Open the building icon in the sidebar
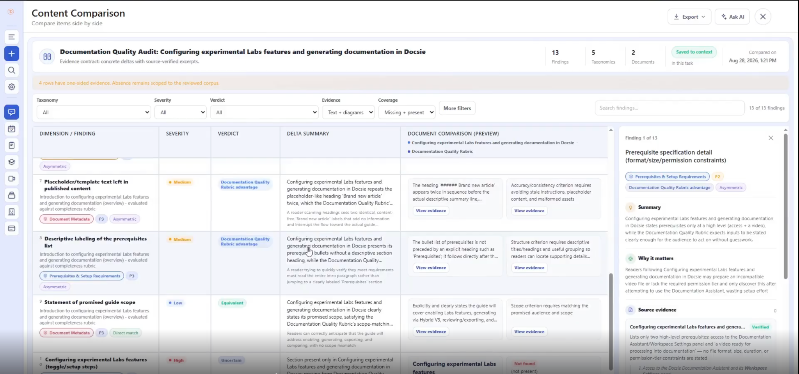Image resolution: width=799 pixels, height=374 pixels. coord(12,212)
